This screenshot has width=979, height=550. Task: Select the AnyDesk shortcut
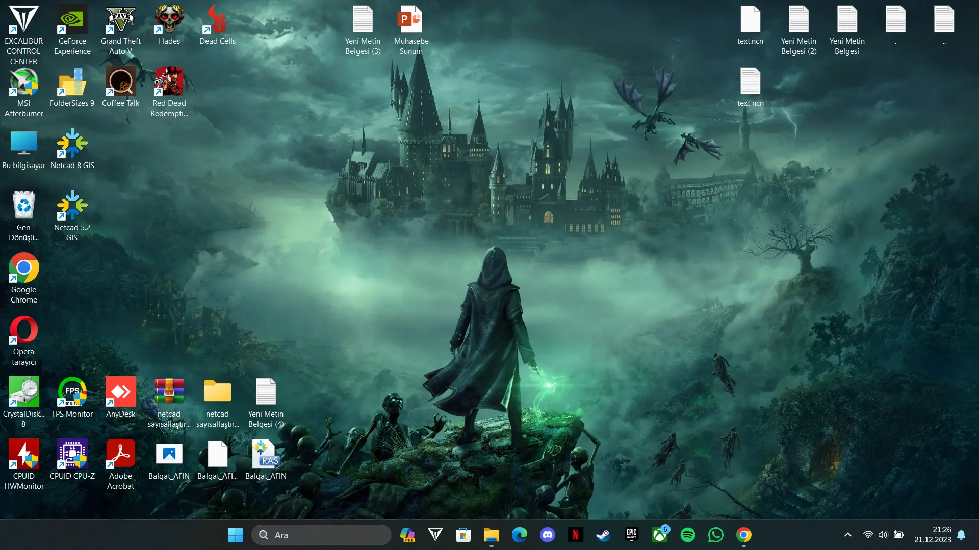pos(121,398)
